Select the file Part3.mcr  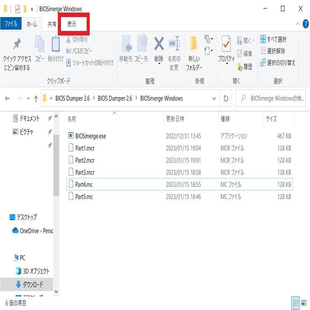click(x=179, y=173)
